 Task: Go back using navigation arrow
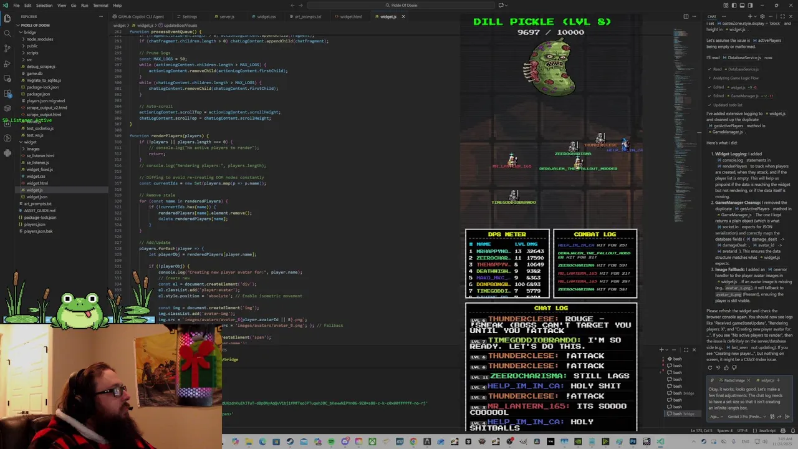[x=292, y=5]
